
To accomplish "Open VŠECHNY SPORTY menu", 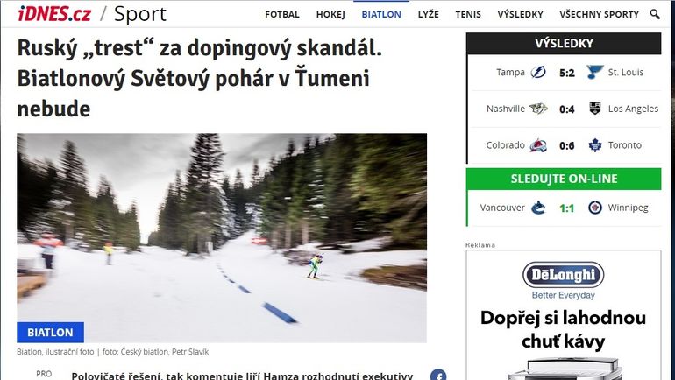I will (600, 14).
